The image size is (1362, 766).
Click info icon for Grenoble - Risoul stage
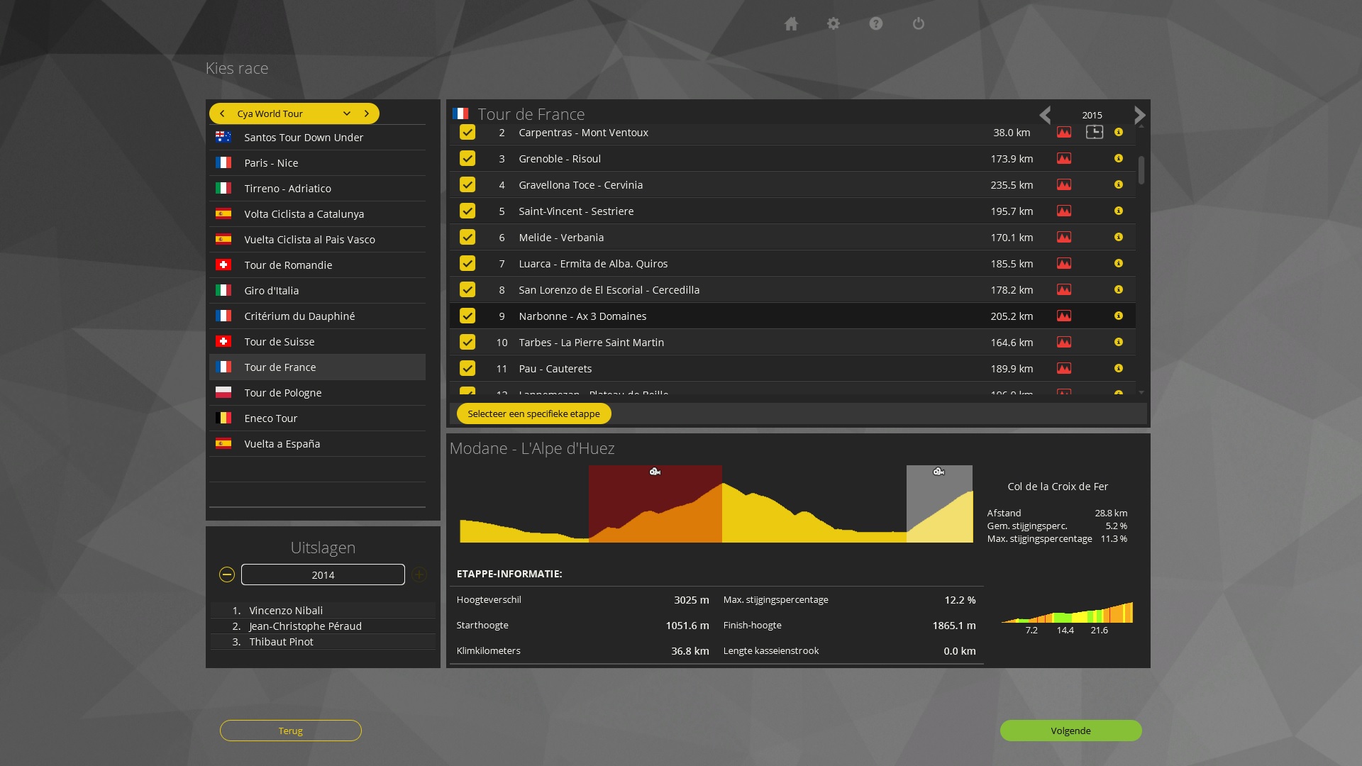point(1119,159)
